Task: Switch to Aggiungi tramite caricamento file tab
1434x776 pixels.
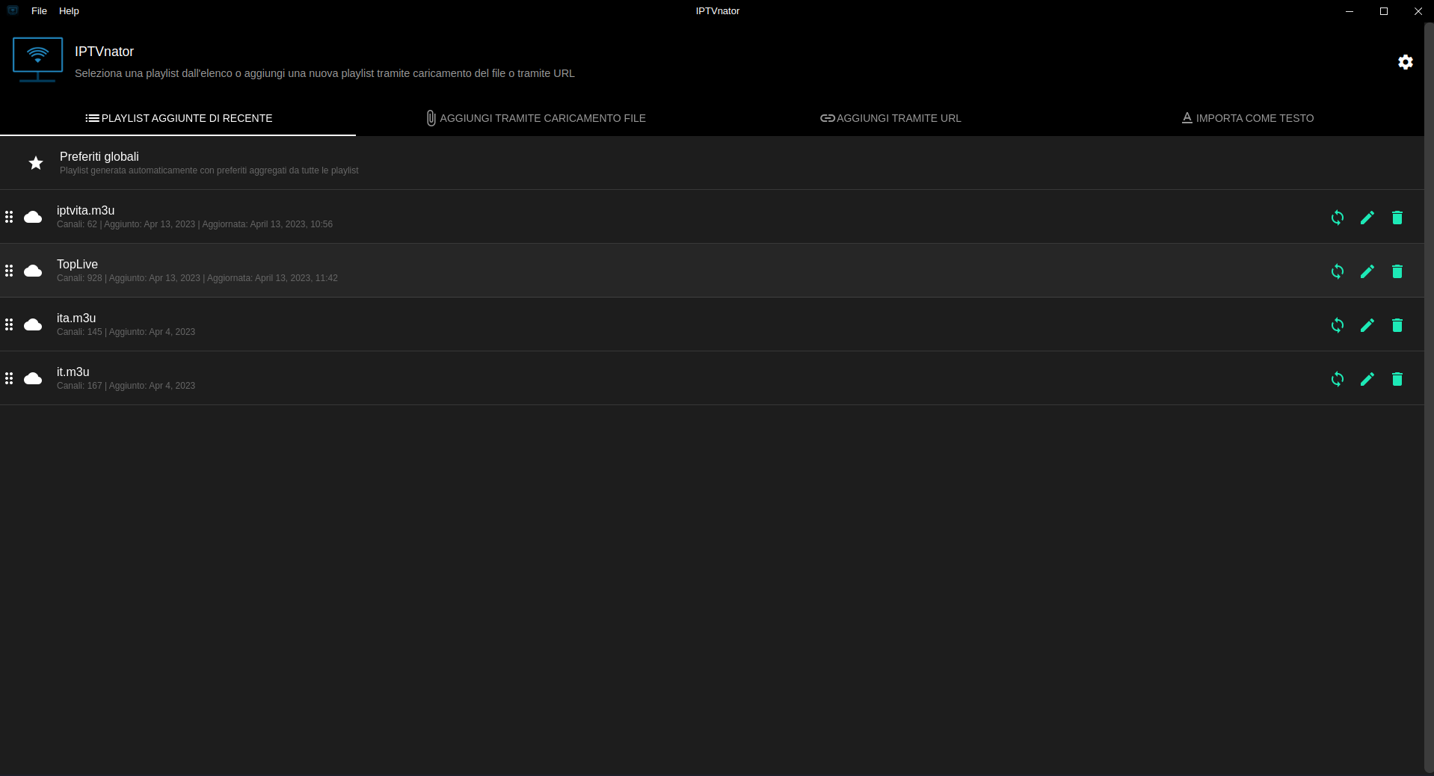Action: pos(535,118)
